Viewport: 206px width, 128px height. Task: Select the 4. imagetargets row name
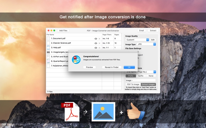pyautogui.click(x=60, y=52)
